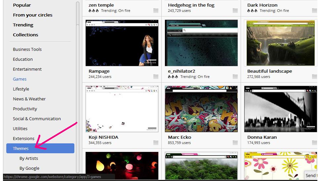
Task: Open the e_nihilator2 theme thumbnail
Action: click(x=201, y=43)
